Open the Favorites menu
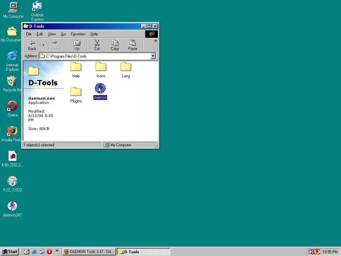 coord(78,34)
